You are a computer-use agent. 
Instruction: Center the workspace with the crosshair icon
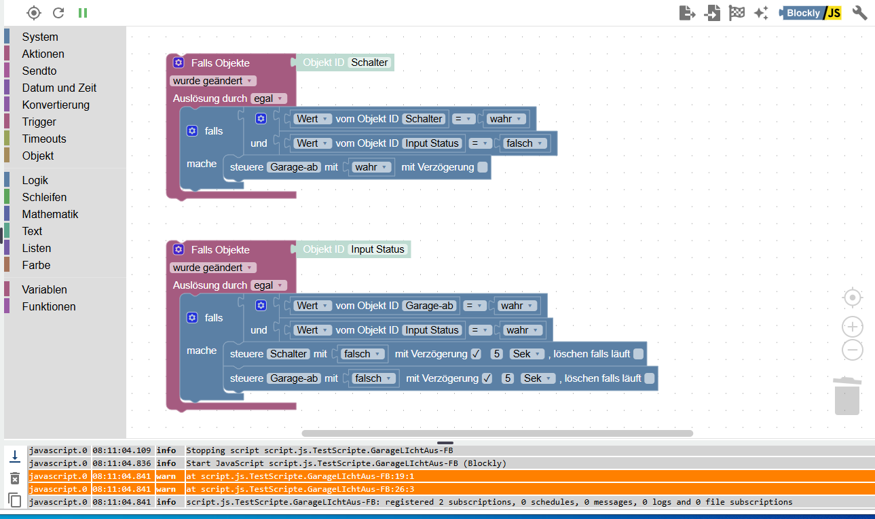[853, 298]
